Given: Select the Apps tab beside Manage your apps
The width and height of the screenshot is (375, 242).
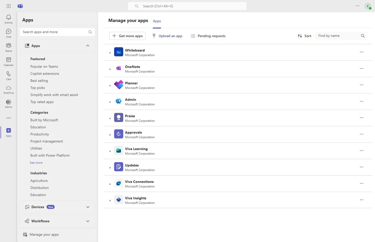Looking at the screenshot, I should tap(157, 21).
